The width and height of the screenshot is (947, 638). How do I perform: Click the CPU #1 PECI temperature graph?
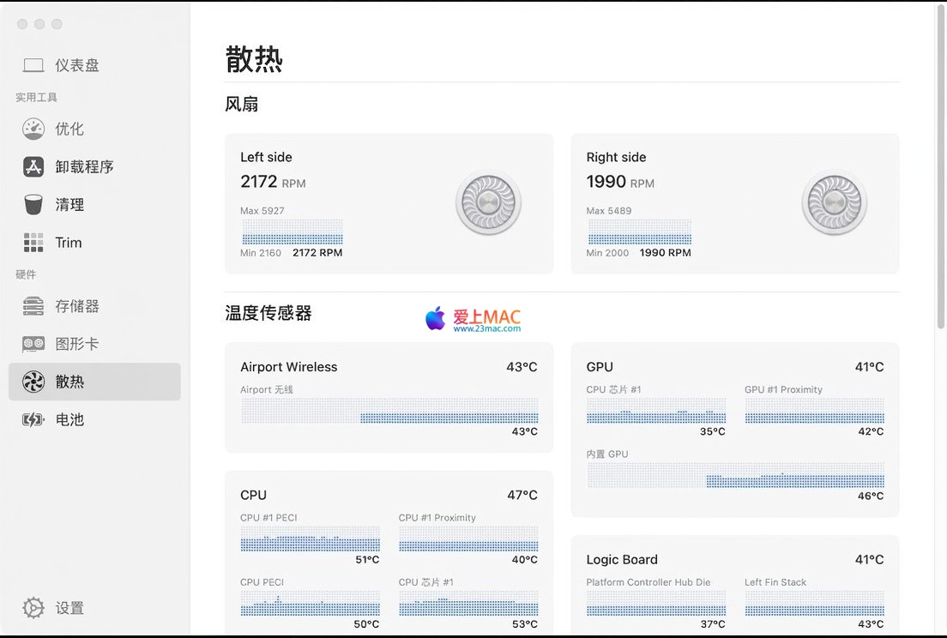310,539
